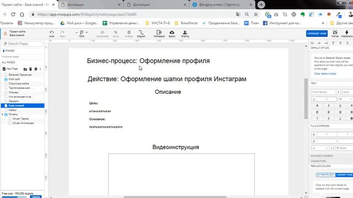Open the Структура сайта page
Viewport: 353px width, 198px height.
coord(19,84)
